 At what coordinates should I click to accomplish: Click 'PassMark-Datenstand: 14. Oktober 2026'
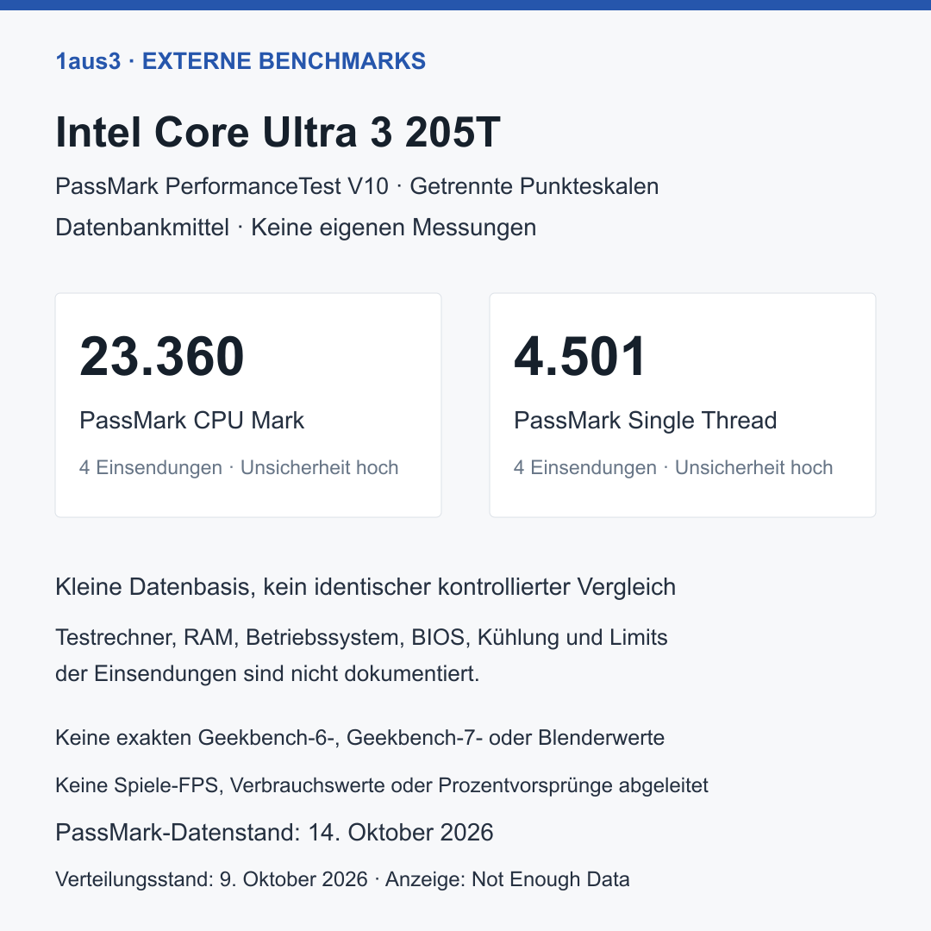274,833
